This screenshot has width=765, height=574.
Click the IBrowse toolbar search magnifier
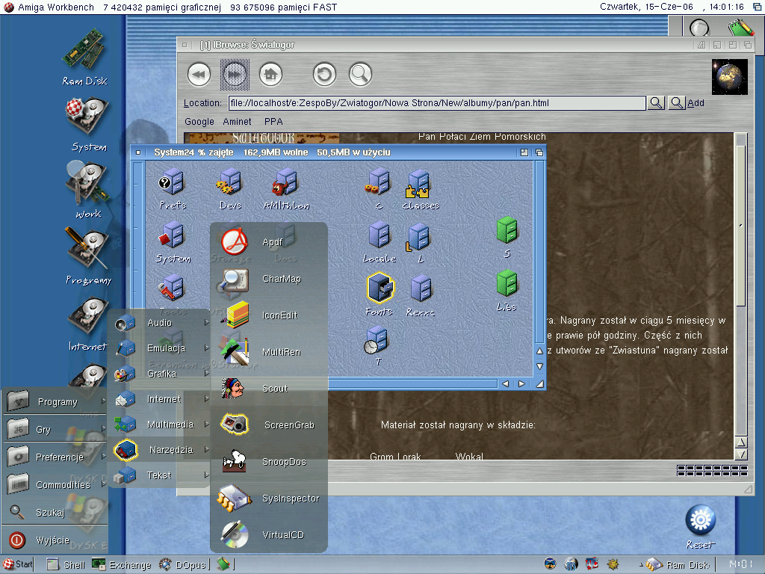click(x=360, y=75)
